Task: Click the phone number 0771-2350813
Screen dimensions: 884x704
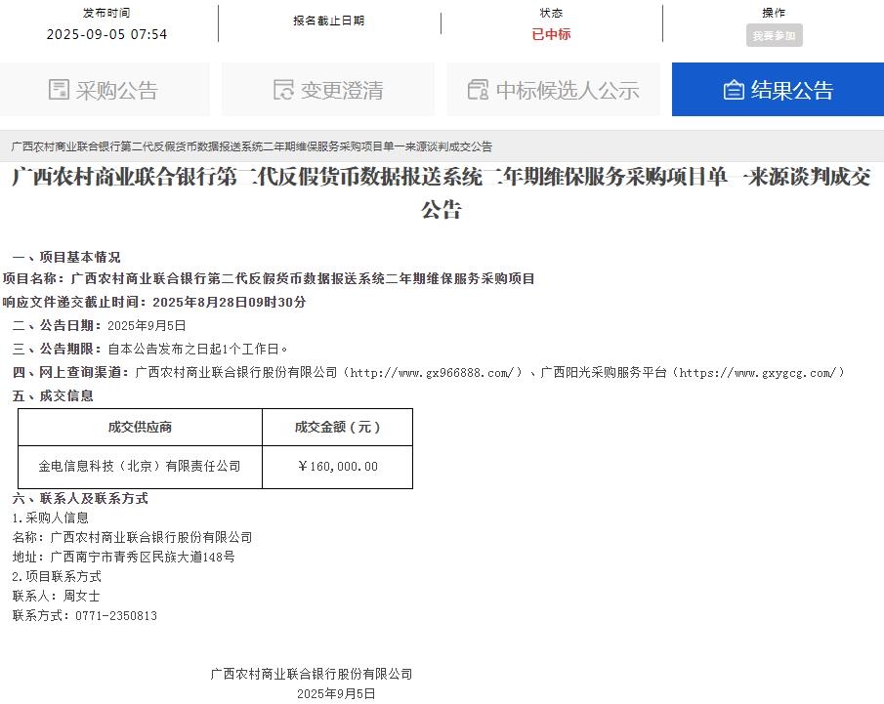Action: point(116,615)
